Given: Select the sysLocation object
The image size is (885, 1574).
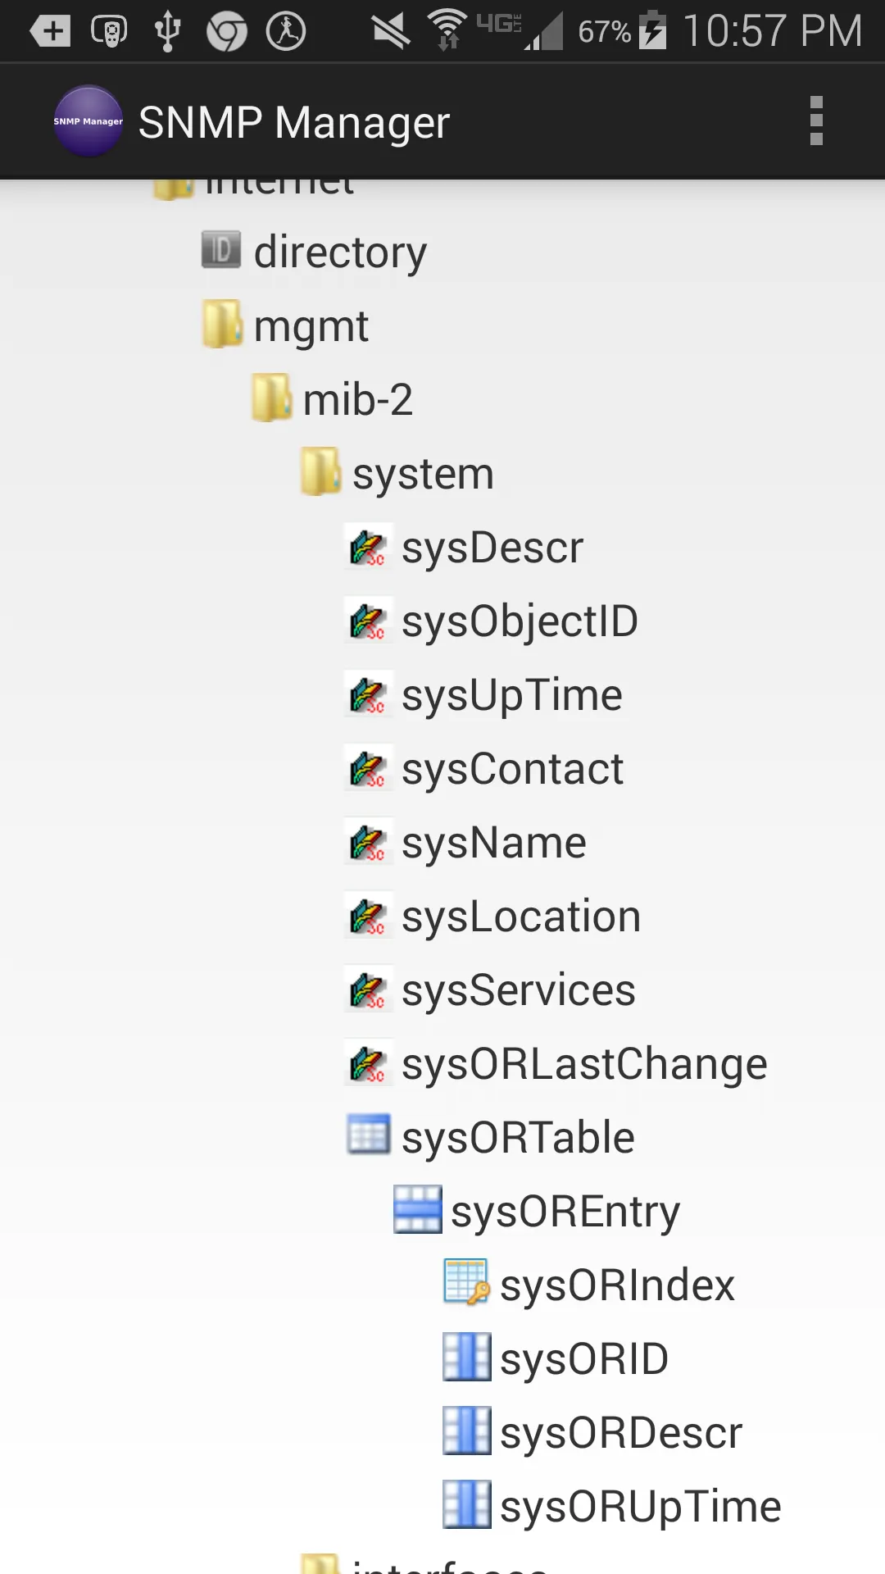Looking at the screenshot, I should (520, 917).
